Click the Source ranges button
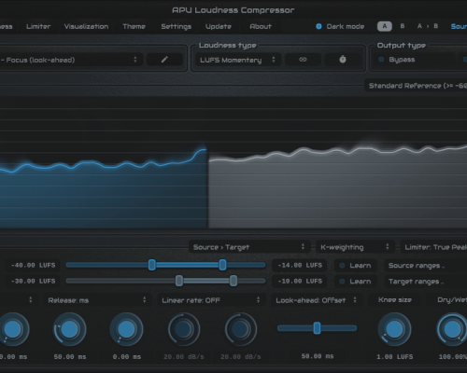The height and width of the screenshot is (373, 467). click(x=425, y=266)
